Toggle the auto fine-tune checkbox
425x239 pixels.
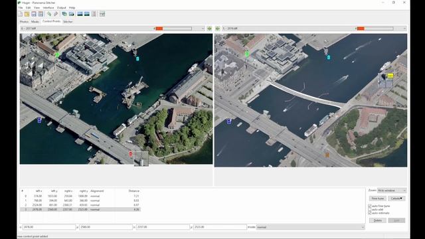point(370,206)
